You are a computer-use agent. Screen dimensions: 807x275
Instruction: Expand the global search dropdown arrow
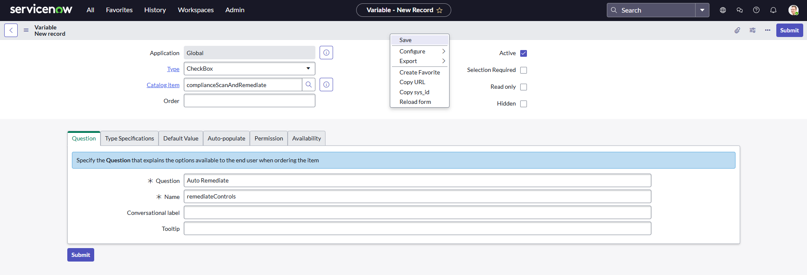tap(702, 10)
